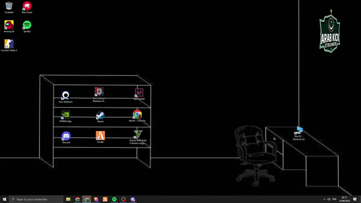Expand hidden system tray icons
Screen dimensions: 361x203
(324, 199)
